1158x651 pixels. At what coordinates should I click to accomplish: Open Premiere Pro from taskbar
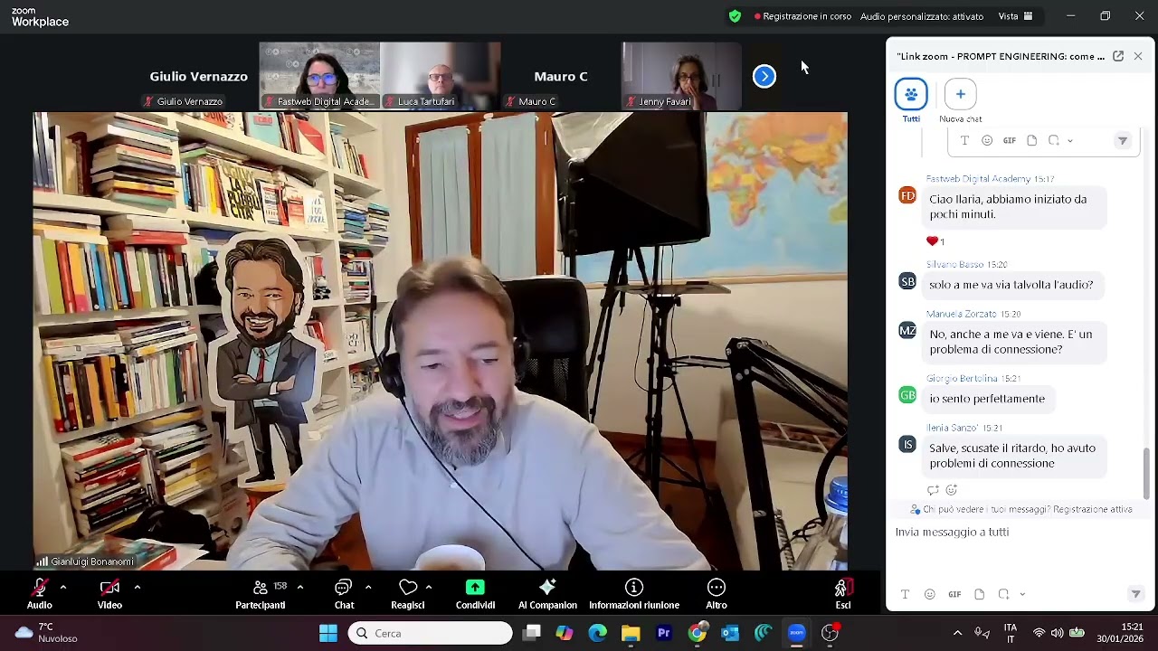click(664, 633)
